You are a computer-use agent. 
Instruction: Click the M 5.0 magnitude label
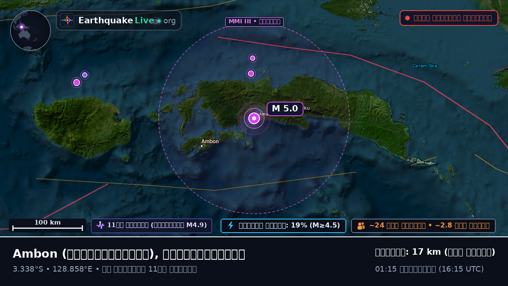click(x=285, y=109)
